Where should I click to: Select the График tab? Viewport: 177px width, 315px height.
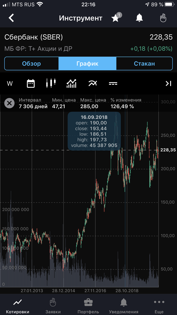point(87,64)
